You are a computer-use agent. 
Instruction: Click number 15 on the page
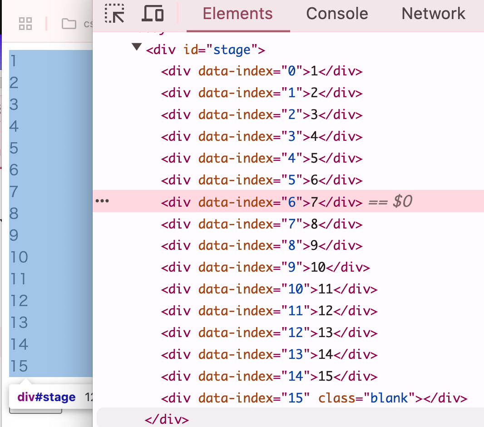(x=19, y=366)
